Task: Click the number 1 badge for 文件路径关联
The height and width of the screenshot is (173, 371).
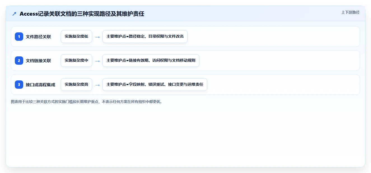Action: tap(19, 37)
